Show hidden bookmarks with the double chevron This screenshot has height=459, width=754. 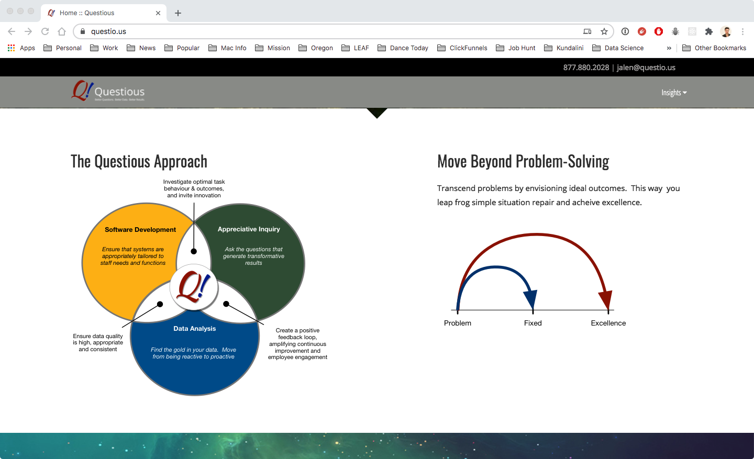point(669,48)
